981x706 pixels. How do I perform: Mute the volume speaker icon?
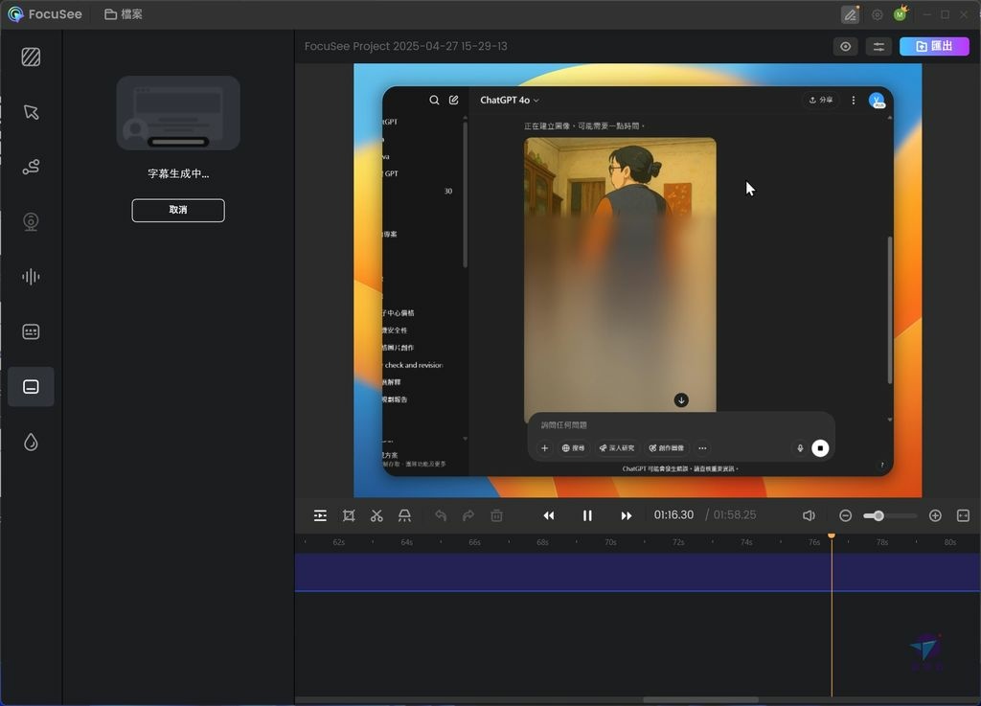coord(809,515)
